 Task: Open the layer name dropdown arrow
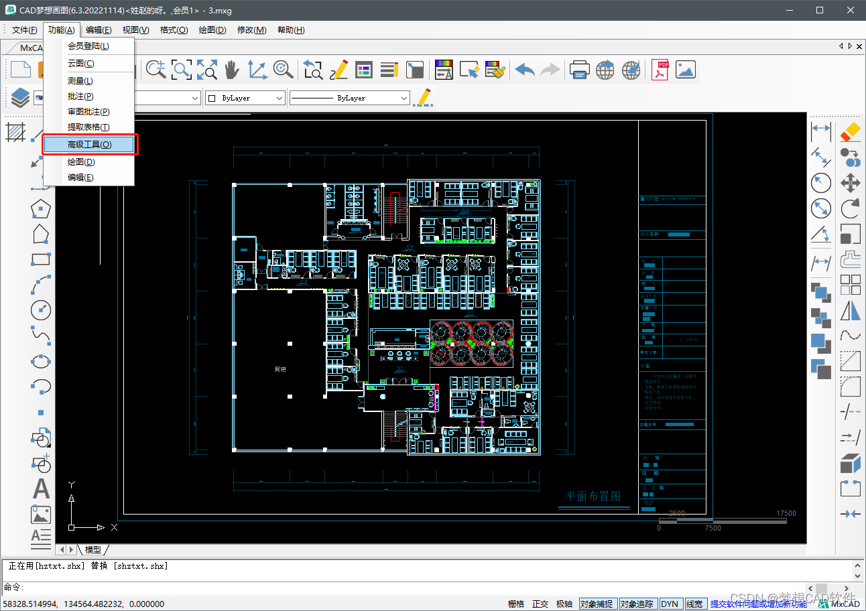(195, 98)
